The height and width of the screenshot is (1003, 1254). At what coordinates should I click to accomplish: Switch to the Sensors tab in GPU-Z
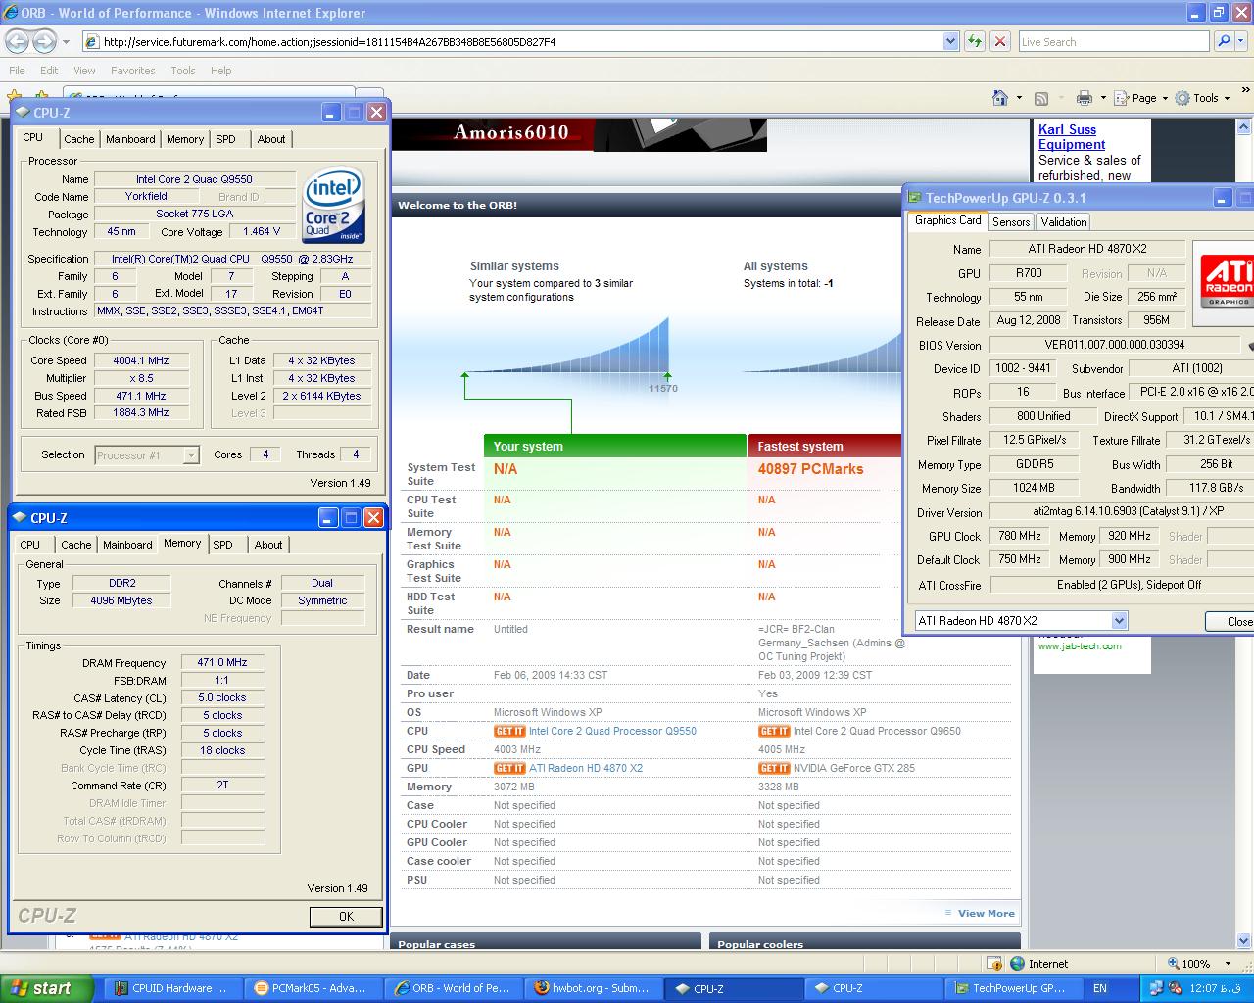click(1011, 222)
